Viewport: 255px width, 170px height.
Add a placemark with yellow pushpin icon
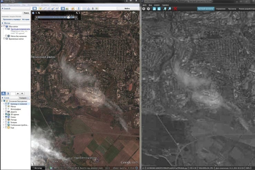pos(40,9)
